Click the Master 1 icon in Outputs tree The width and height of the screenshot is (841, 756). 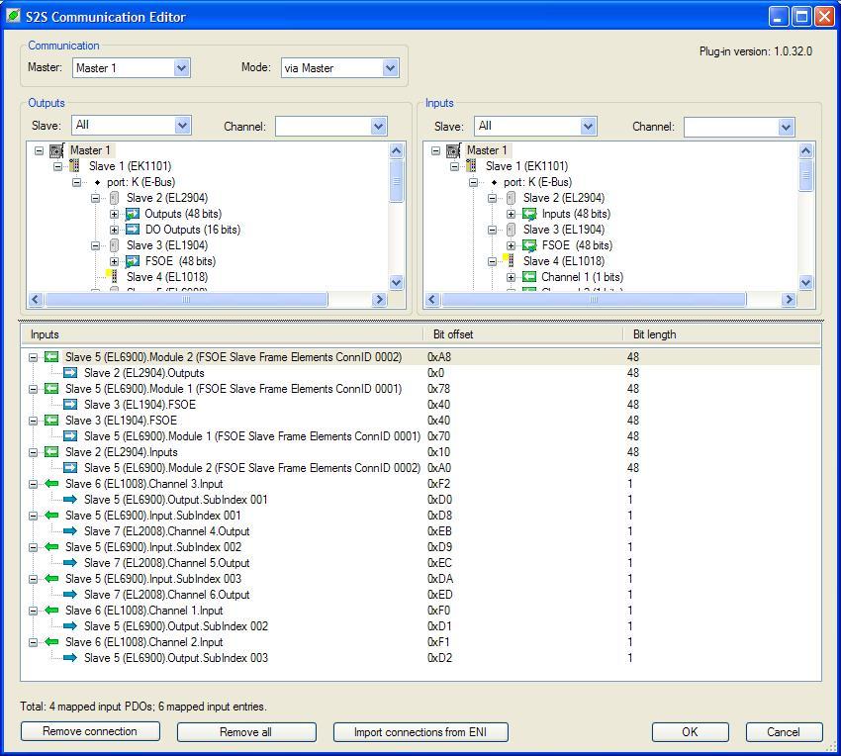56,150
